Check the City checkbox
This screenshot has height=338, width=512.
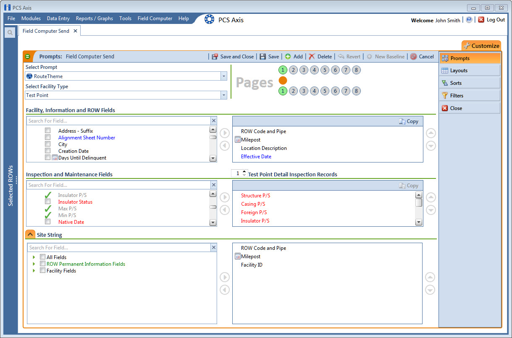coord(48,144)
